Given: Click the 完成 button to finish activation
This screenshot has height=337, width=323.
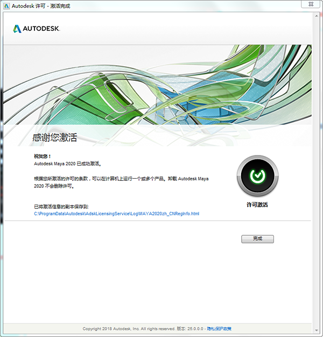Looking at the screenshot, I should tap(257, 239).
